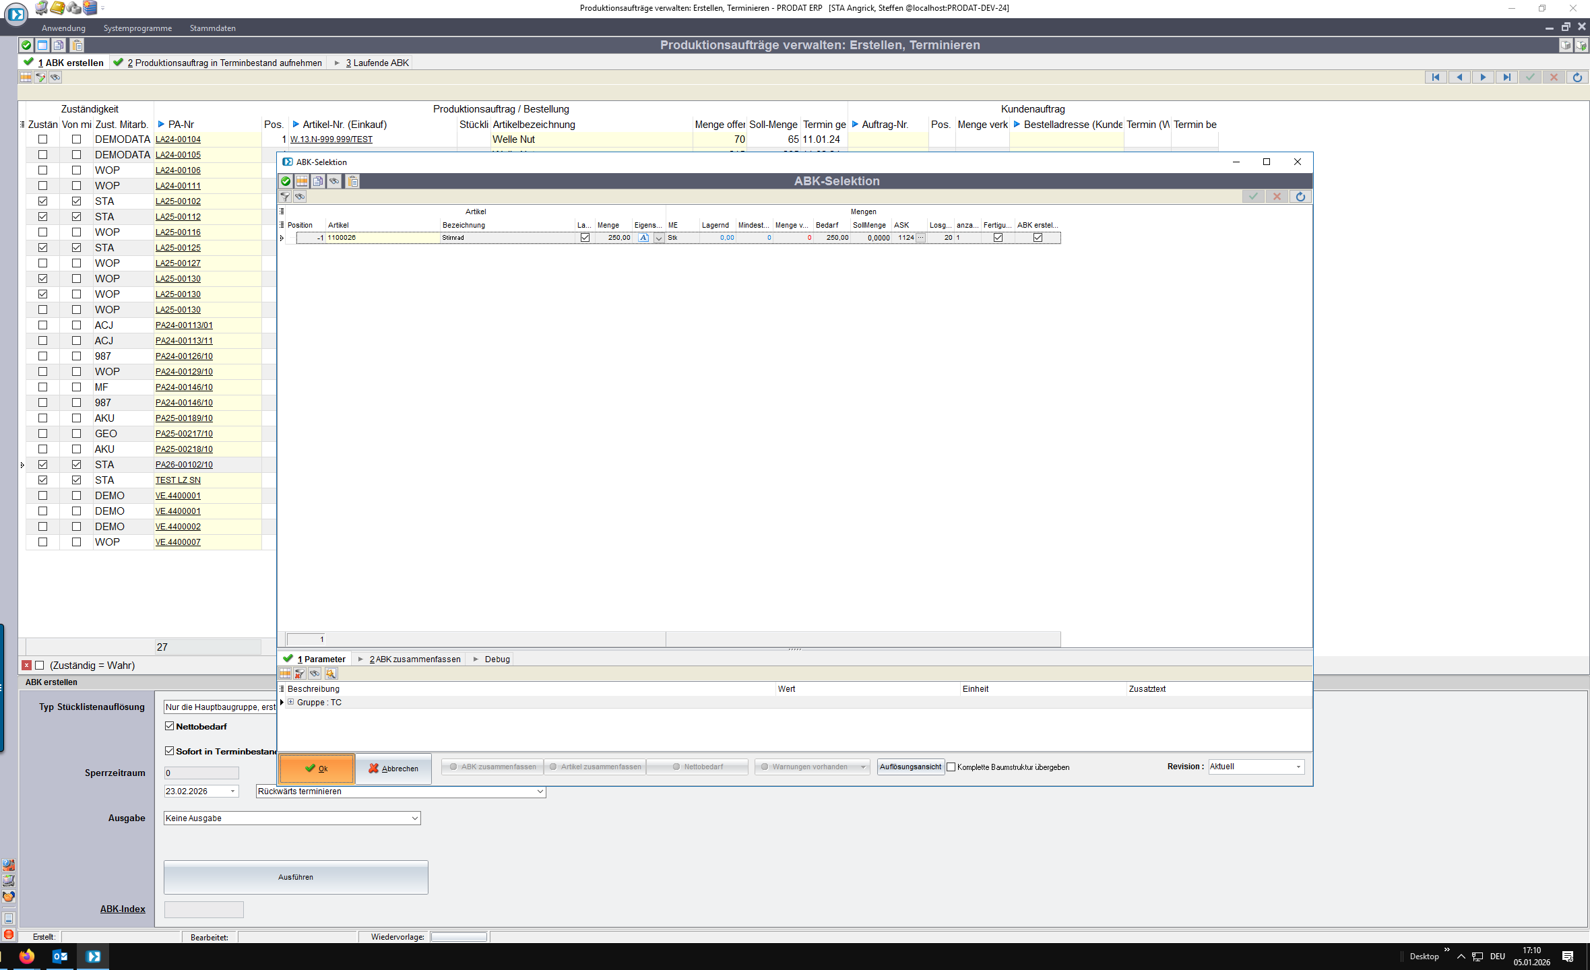Switch to the 2 ABK zusammenfassen tab
This screenshot has width=1590, height=970.
pyautogui.click(x=414, y=659)
